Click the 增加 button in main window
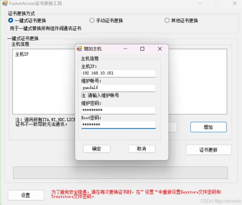This screenshot has width=242, height=205. 208,127
